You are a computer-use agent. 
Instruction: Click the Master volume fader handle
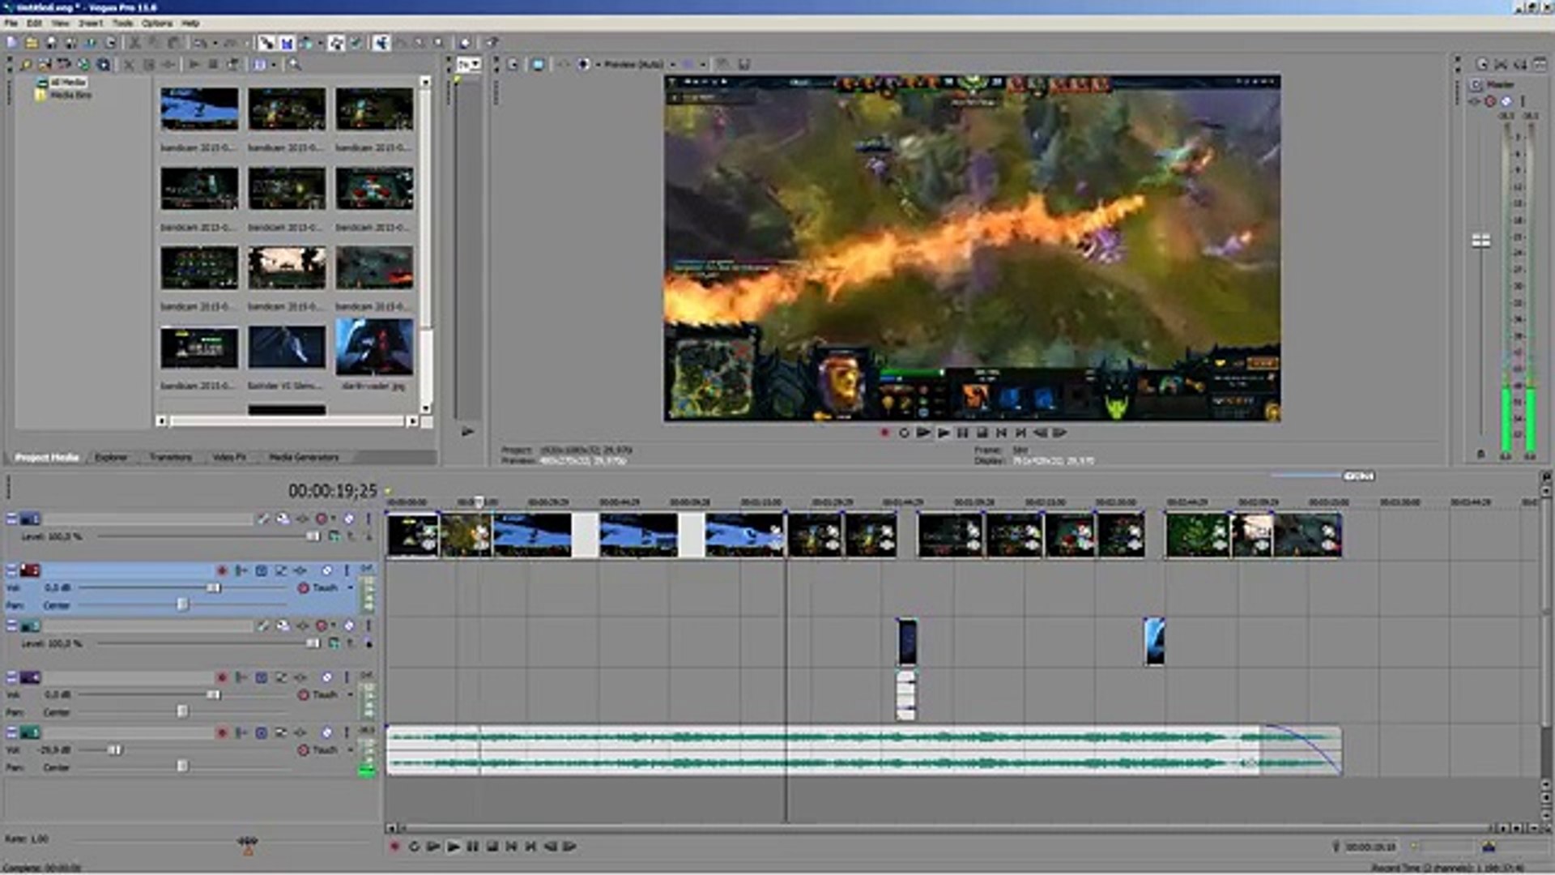coord(1481,241)
